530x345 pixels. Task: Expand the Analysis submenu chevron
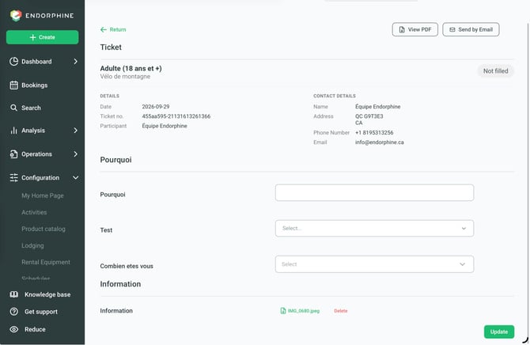coord(75,131)
